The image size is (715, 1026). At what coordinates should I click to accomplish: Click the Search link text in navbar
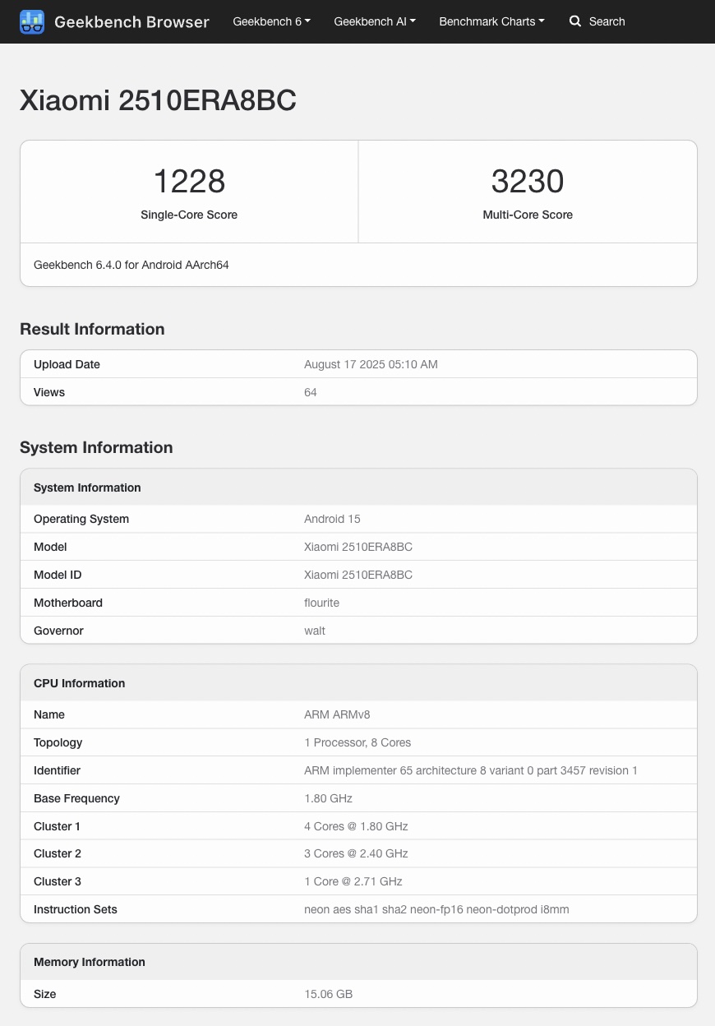[607, 21]
